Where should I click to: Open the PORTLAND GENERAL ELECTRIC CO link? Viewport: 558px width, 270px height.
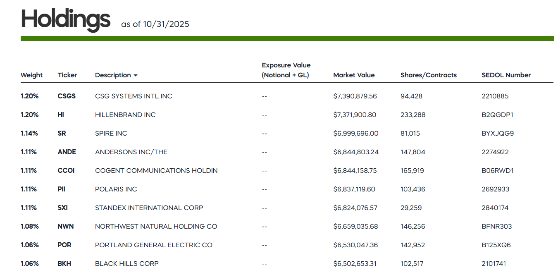[153, 245]
